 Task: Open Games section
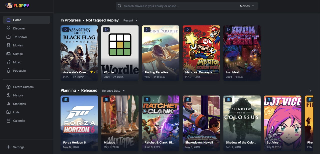[26, 54]
